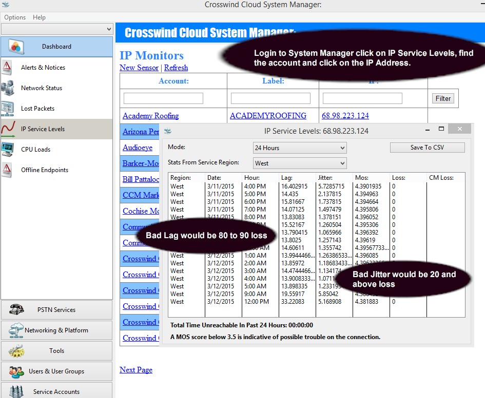Viewport: 485px width, 398px height.
Task: Expand the empty dropdown under the Options menu
Action: tap(56, 29)
